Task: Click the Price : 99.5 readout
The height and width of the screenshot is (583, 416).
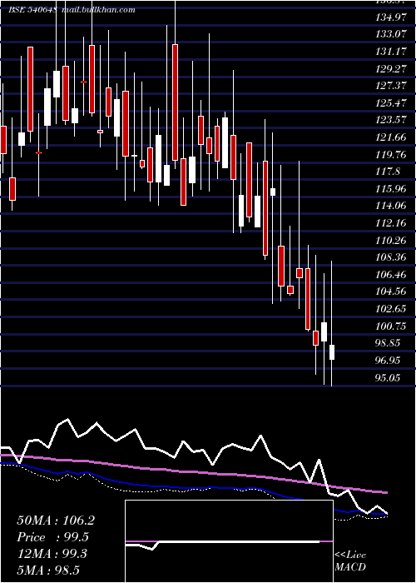Action: [x=52, y=537]
